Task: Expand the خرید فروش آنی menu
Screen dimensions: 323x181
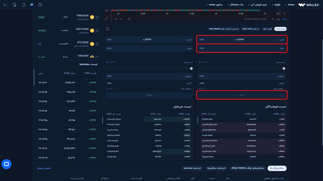Action: (x=257, y=5)
